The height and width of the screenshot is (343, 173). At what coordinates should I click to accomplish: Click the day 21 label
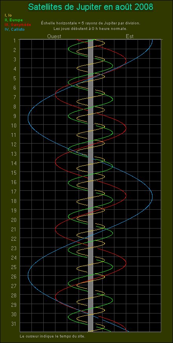(x=13, y=229)
